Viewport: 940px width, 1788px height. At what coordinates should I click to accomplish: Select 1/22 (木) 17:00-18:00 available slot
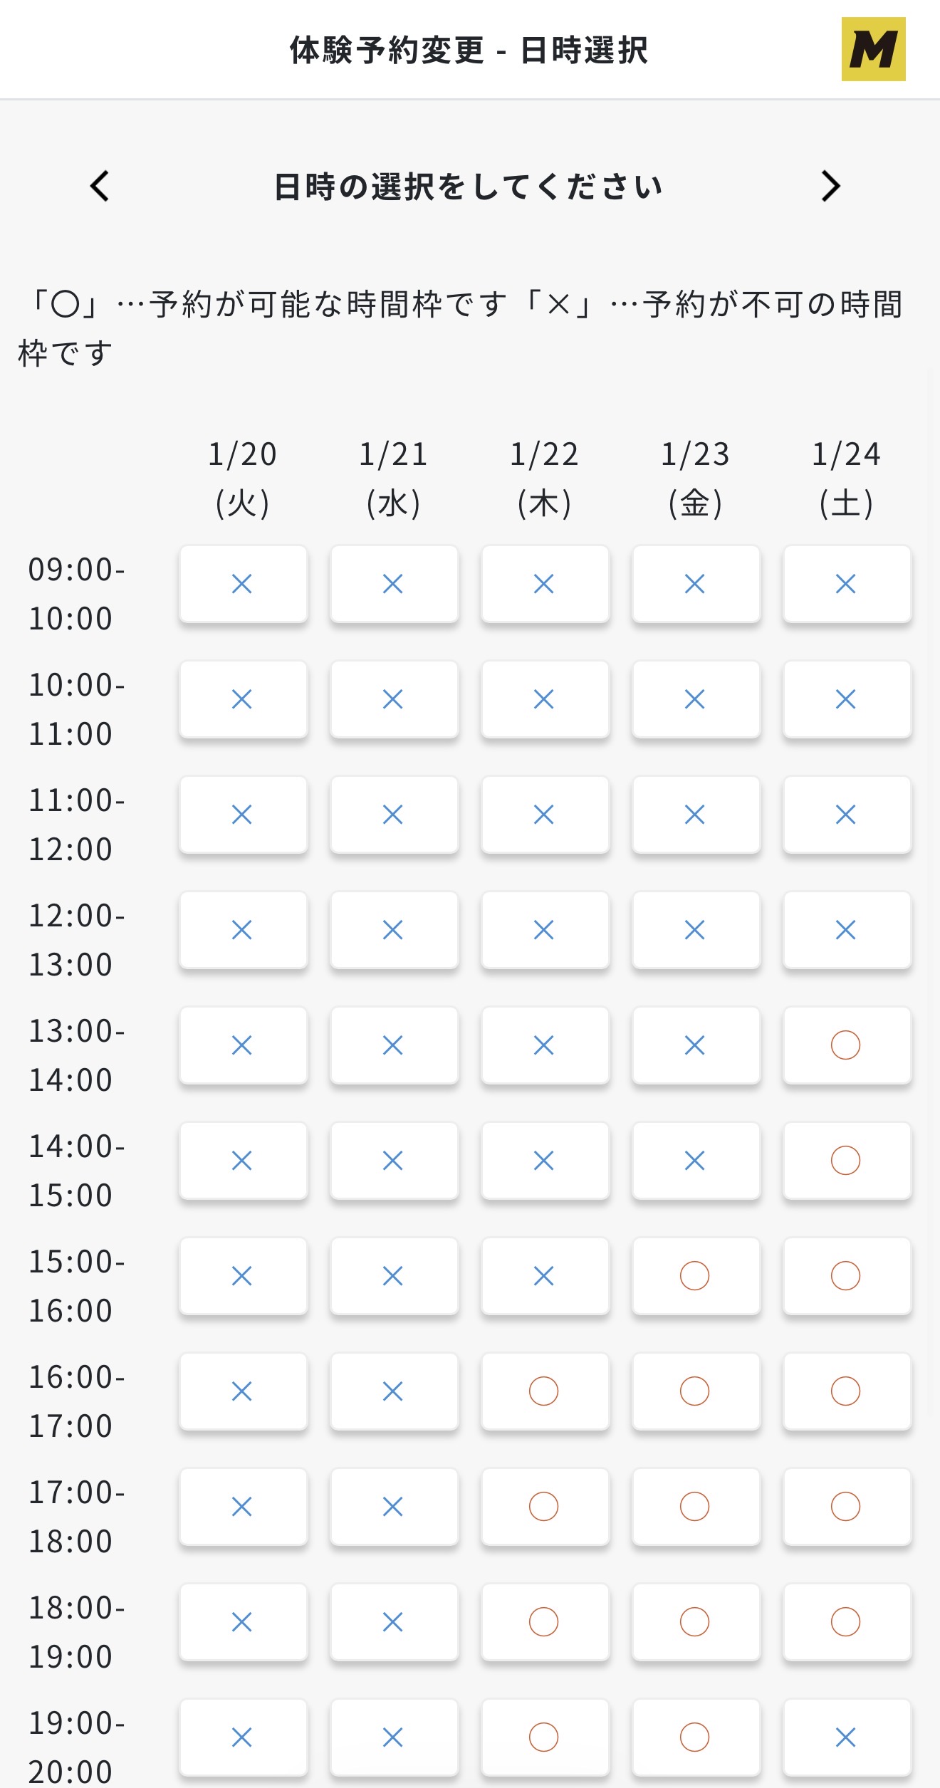[544, 1507]
